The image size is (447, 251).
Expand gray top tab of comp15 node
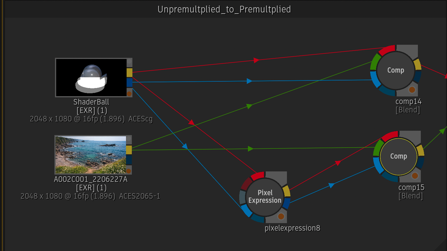pos(410,137)
